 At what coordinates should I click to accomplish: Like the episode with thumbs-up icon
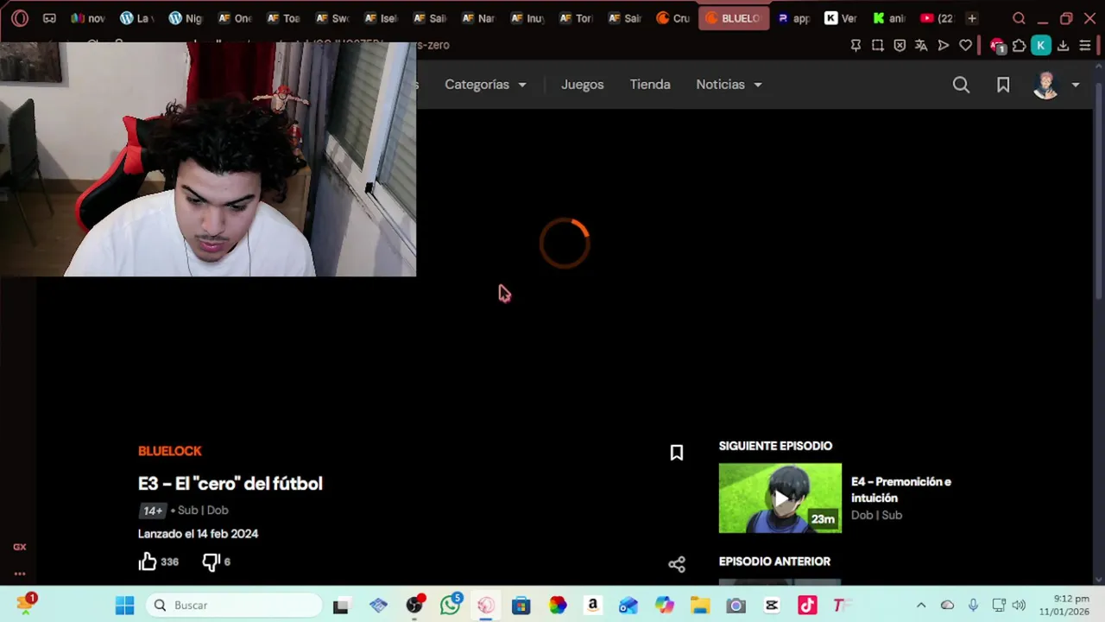[148, 562]
